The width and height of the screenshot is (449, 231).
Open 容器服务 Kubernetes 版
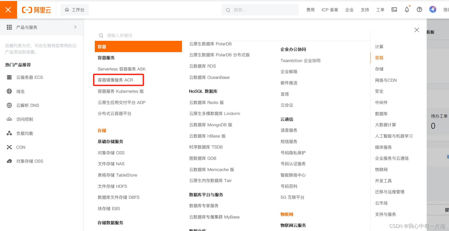click(x=121, y=91)
